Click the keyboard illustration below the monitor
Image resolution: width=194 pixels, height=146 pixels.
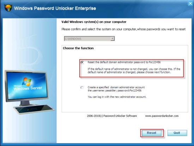click(34, 109)
